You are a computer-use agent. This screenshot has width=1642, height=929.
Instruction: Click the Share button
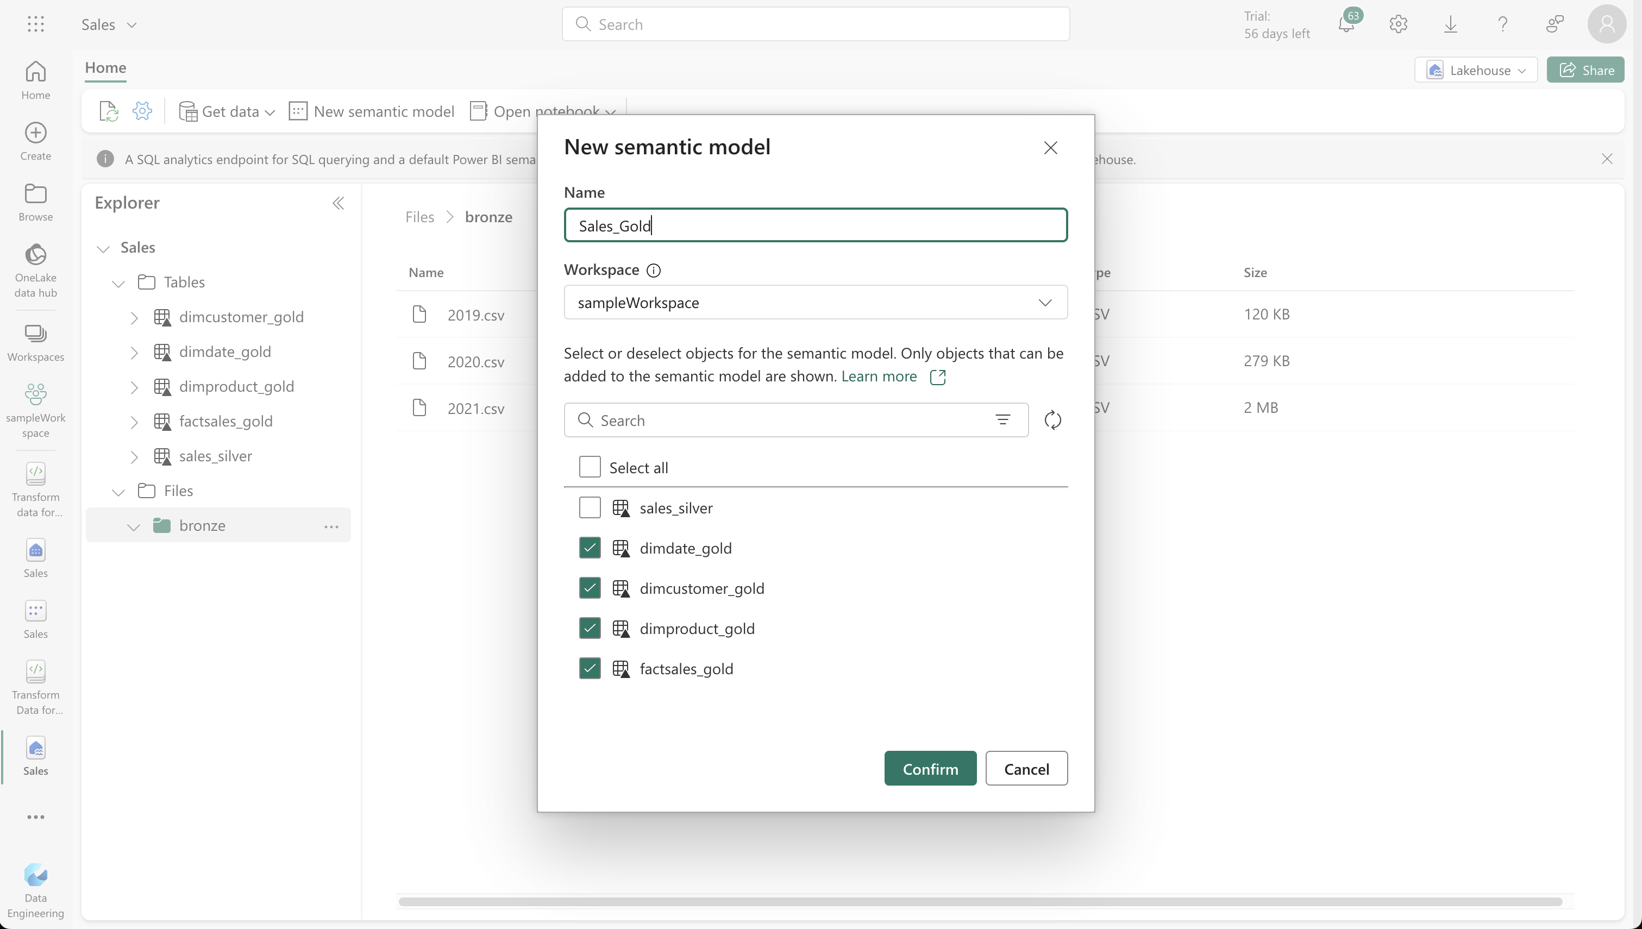pyautogui.click(x=1585, y=70)
